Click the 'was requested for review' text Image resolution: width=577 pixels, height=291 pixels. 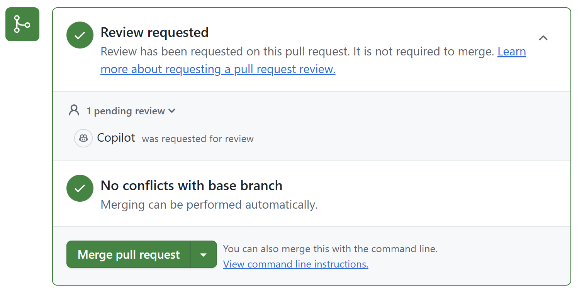click(198, 139)
